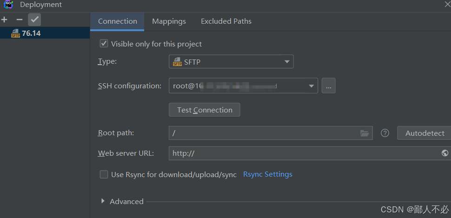Set selected server as default

pyautogui.click(x=34, y=20)
